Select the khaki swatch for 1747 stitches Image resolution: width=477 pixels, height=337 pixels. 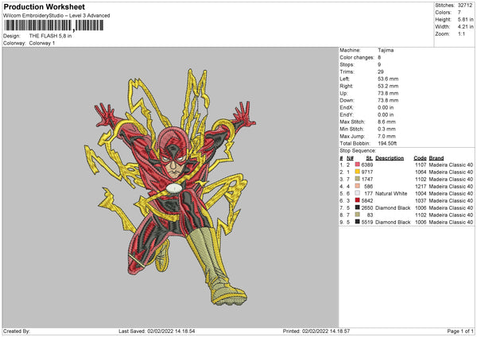[x=357, y=179]
